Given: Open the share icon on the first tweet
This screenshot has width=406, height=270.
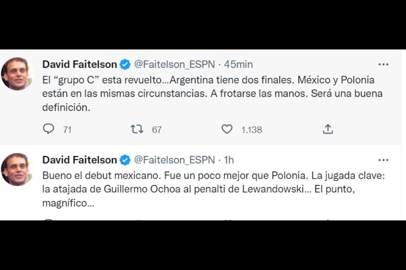Looking at the screenshot, I should point(327,129).
